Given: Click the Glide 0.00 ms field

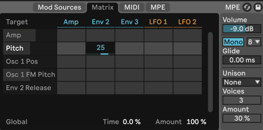Looking at the screenshot, I should [242, 60].
